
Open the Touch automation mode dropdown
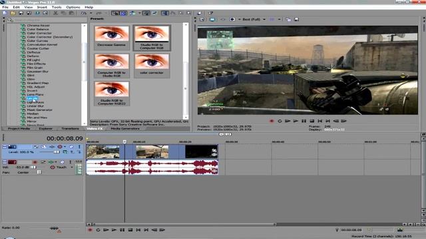point(72,167)
